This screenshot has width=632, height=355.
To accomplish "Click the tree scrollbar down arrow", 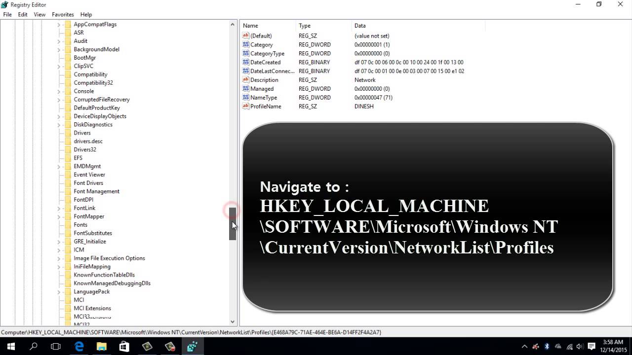I will click(233, 322).
